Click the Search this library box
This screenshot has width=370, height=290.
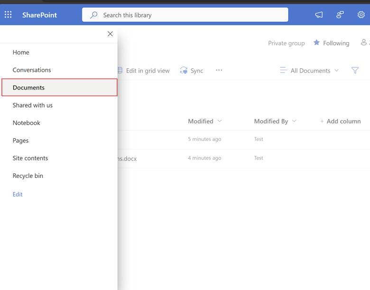185,15
